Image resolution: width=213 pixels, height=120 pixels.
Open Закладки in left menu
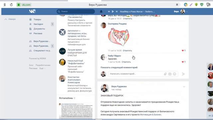pos(38,24)
